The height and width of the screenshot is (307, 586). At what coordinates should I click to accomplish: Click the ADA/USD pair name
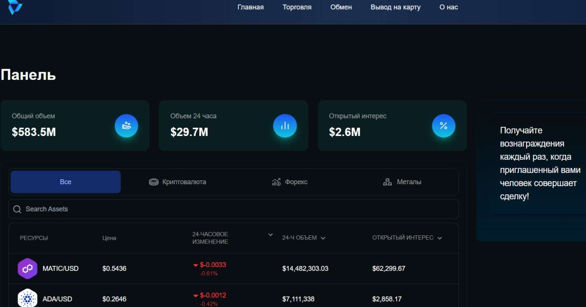coord(58,299)
